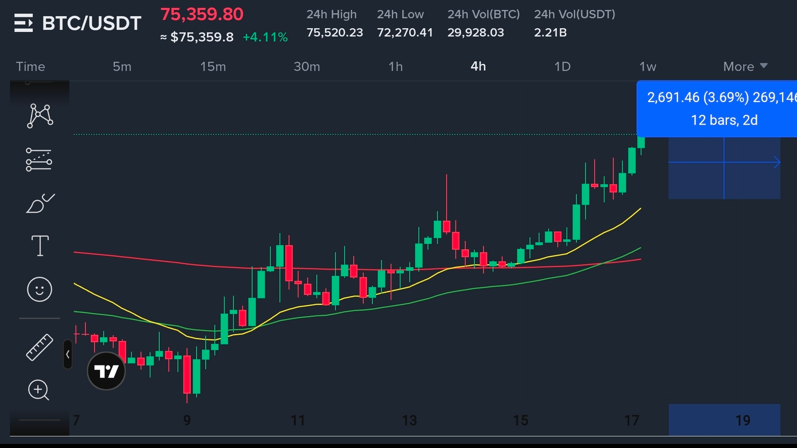Switch to the 15m timeframe

coord(213,66)
